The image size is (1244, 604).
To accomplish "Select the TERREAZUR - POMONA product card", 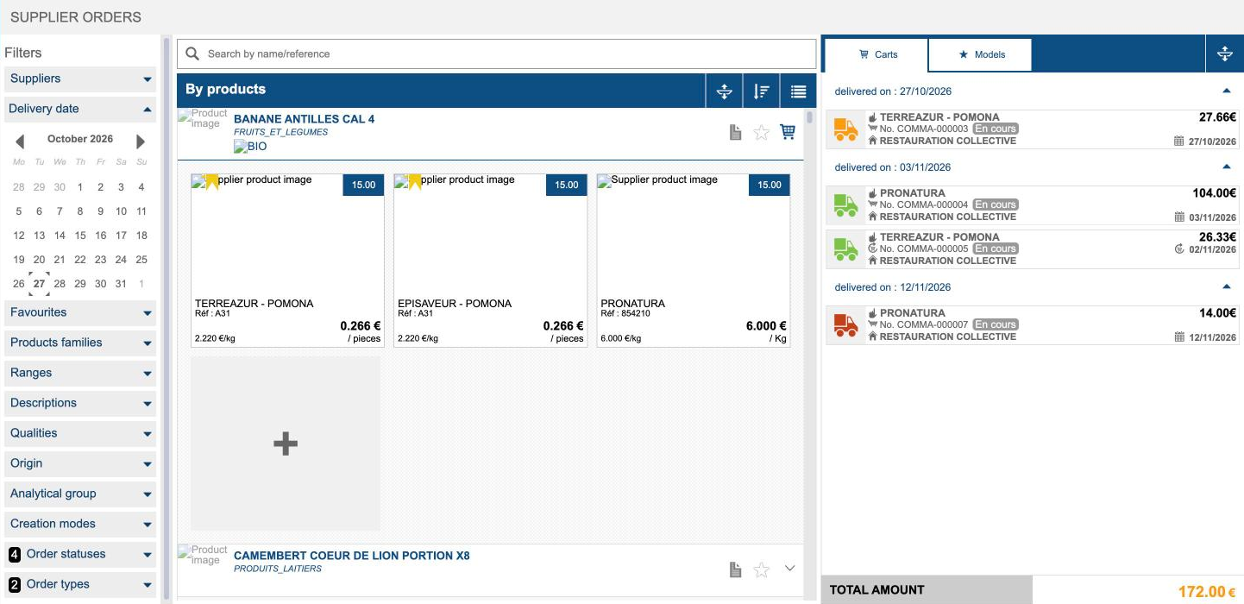I will (287, 261).
